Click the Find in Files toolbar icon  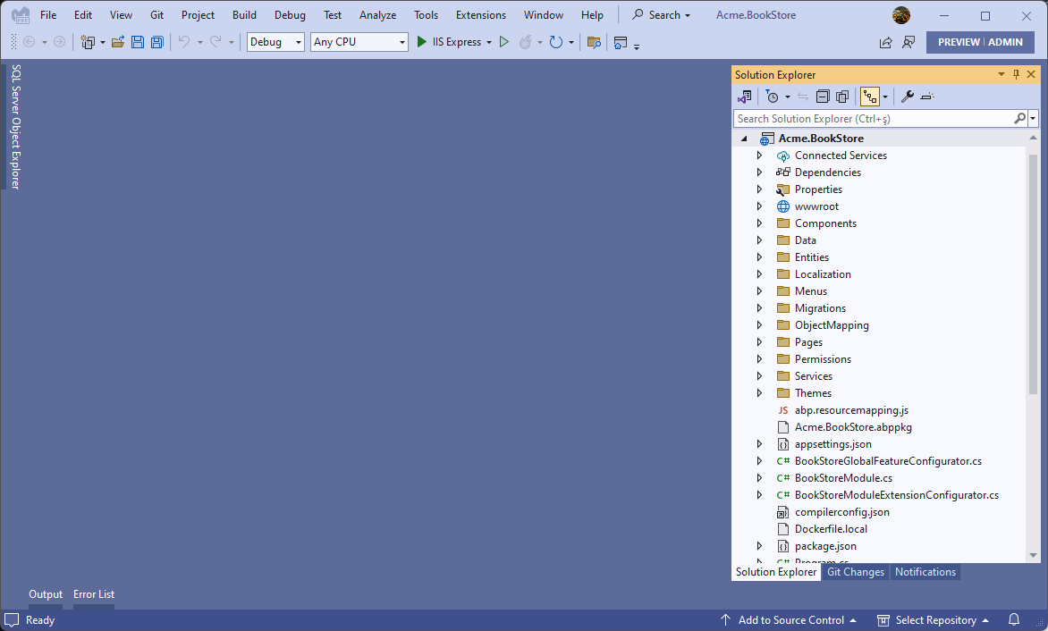pyautogui.click(x=594, y=42)
